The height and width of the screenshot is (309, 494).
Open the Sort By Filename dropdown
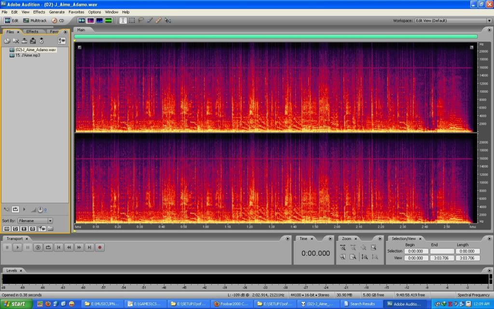pos(35,221)
